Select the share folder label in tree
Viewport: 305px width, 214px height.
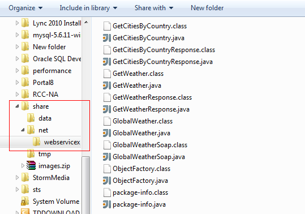pos(41,106)
